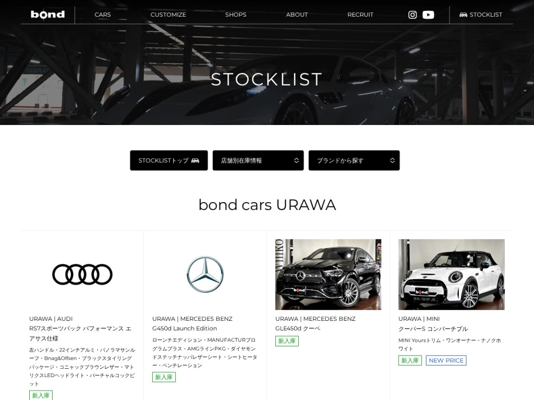Image resolution: width=534 pixels, height=400 pixels.
Task: Open the YouTube icon link
Action: [428, 15]
